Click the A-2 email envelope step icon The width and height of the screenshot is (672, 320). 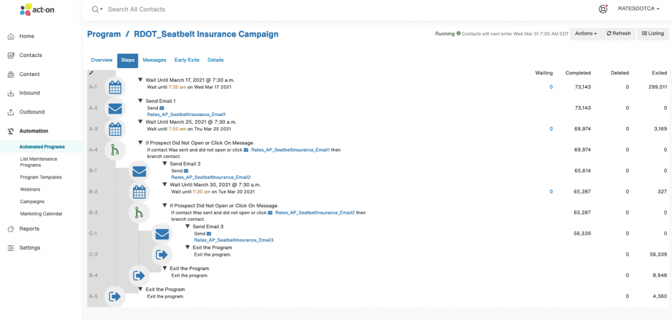(x=115, y=109)
